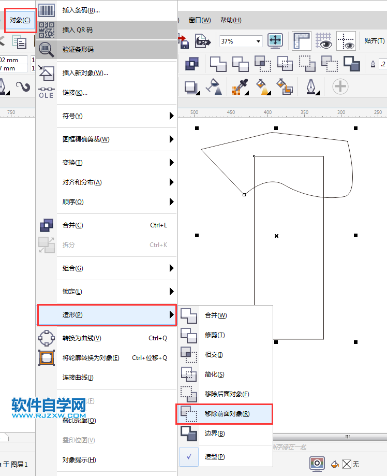Click the fill color swatch showing 无
The width and height of the screenshot is (387, 476).
pyautogui.click(x=347, y=464)
